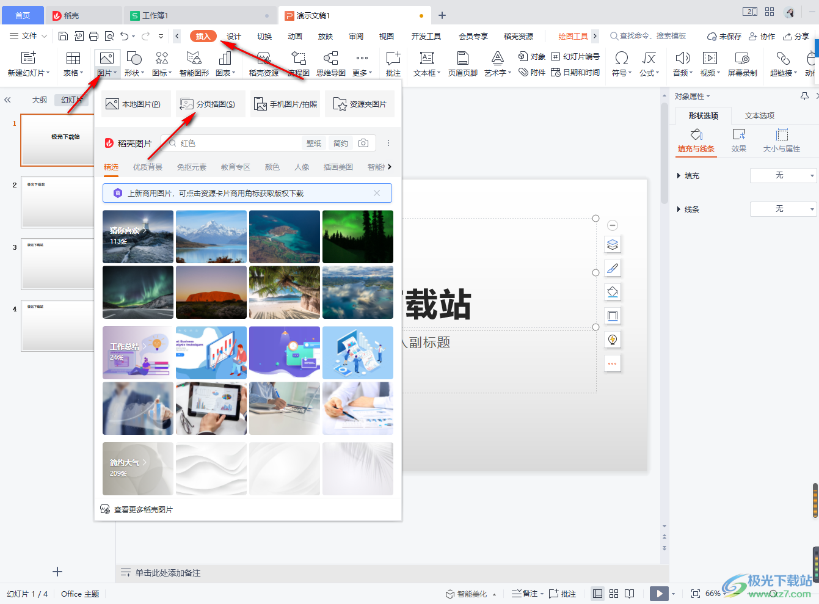This screenshot has height=604, width=819.
Task: Pick the green aurora forest image
Action: [x=358, y=237]
